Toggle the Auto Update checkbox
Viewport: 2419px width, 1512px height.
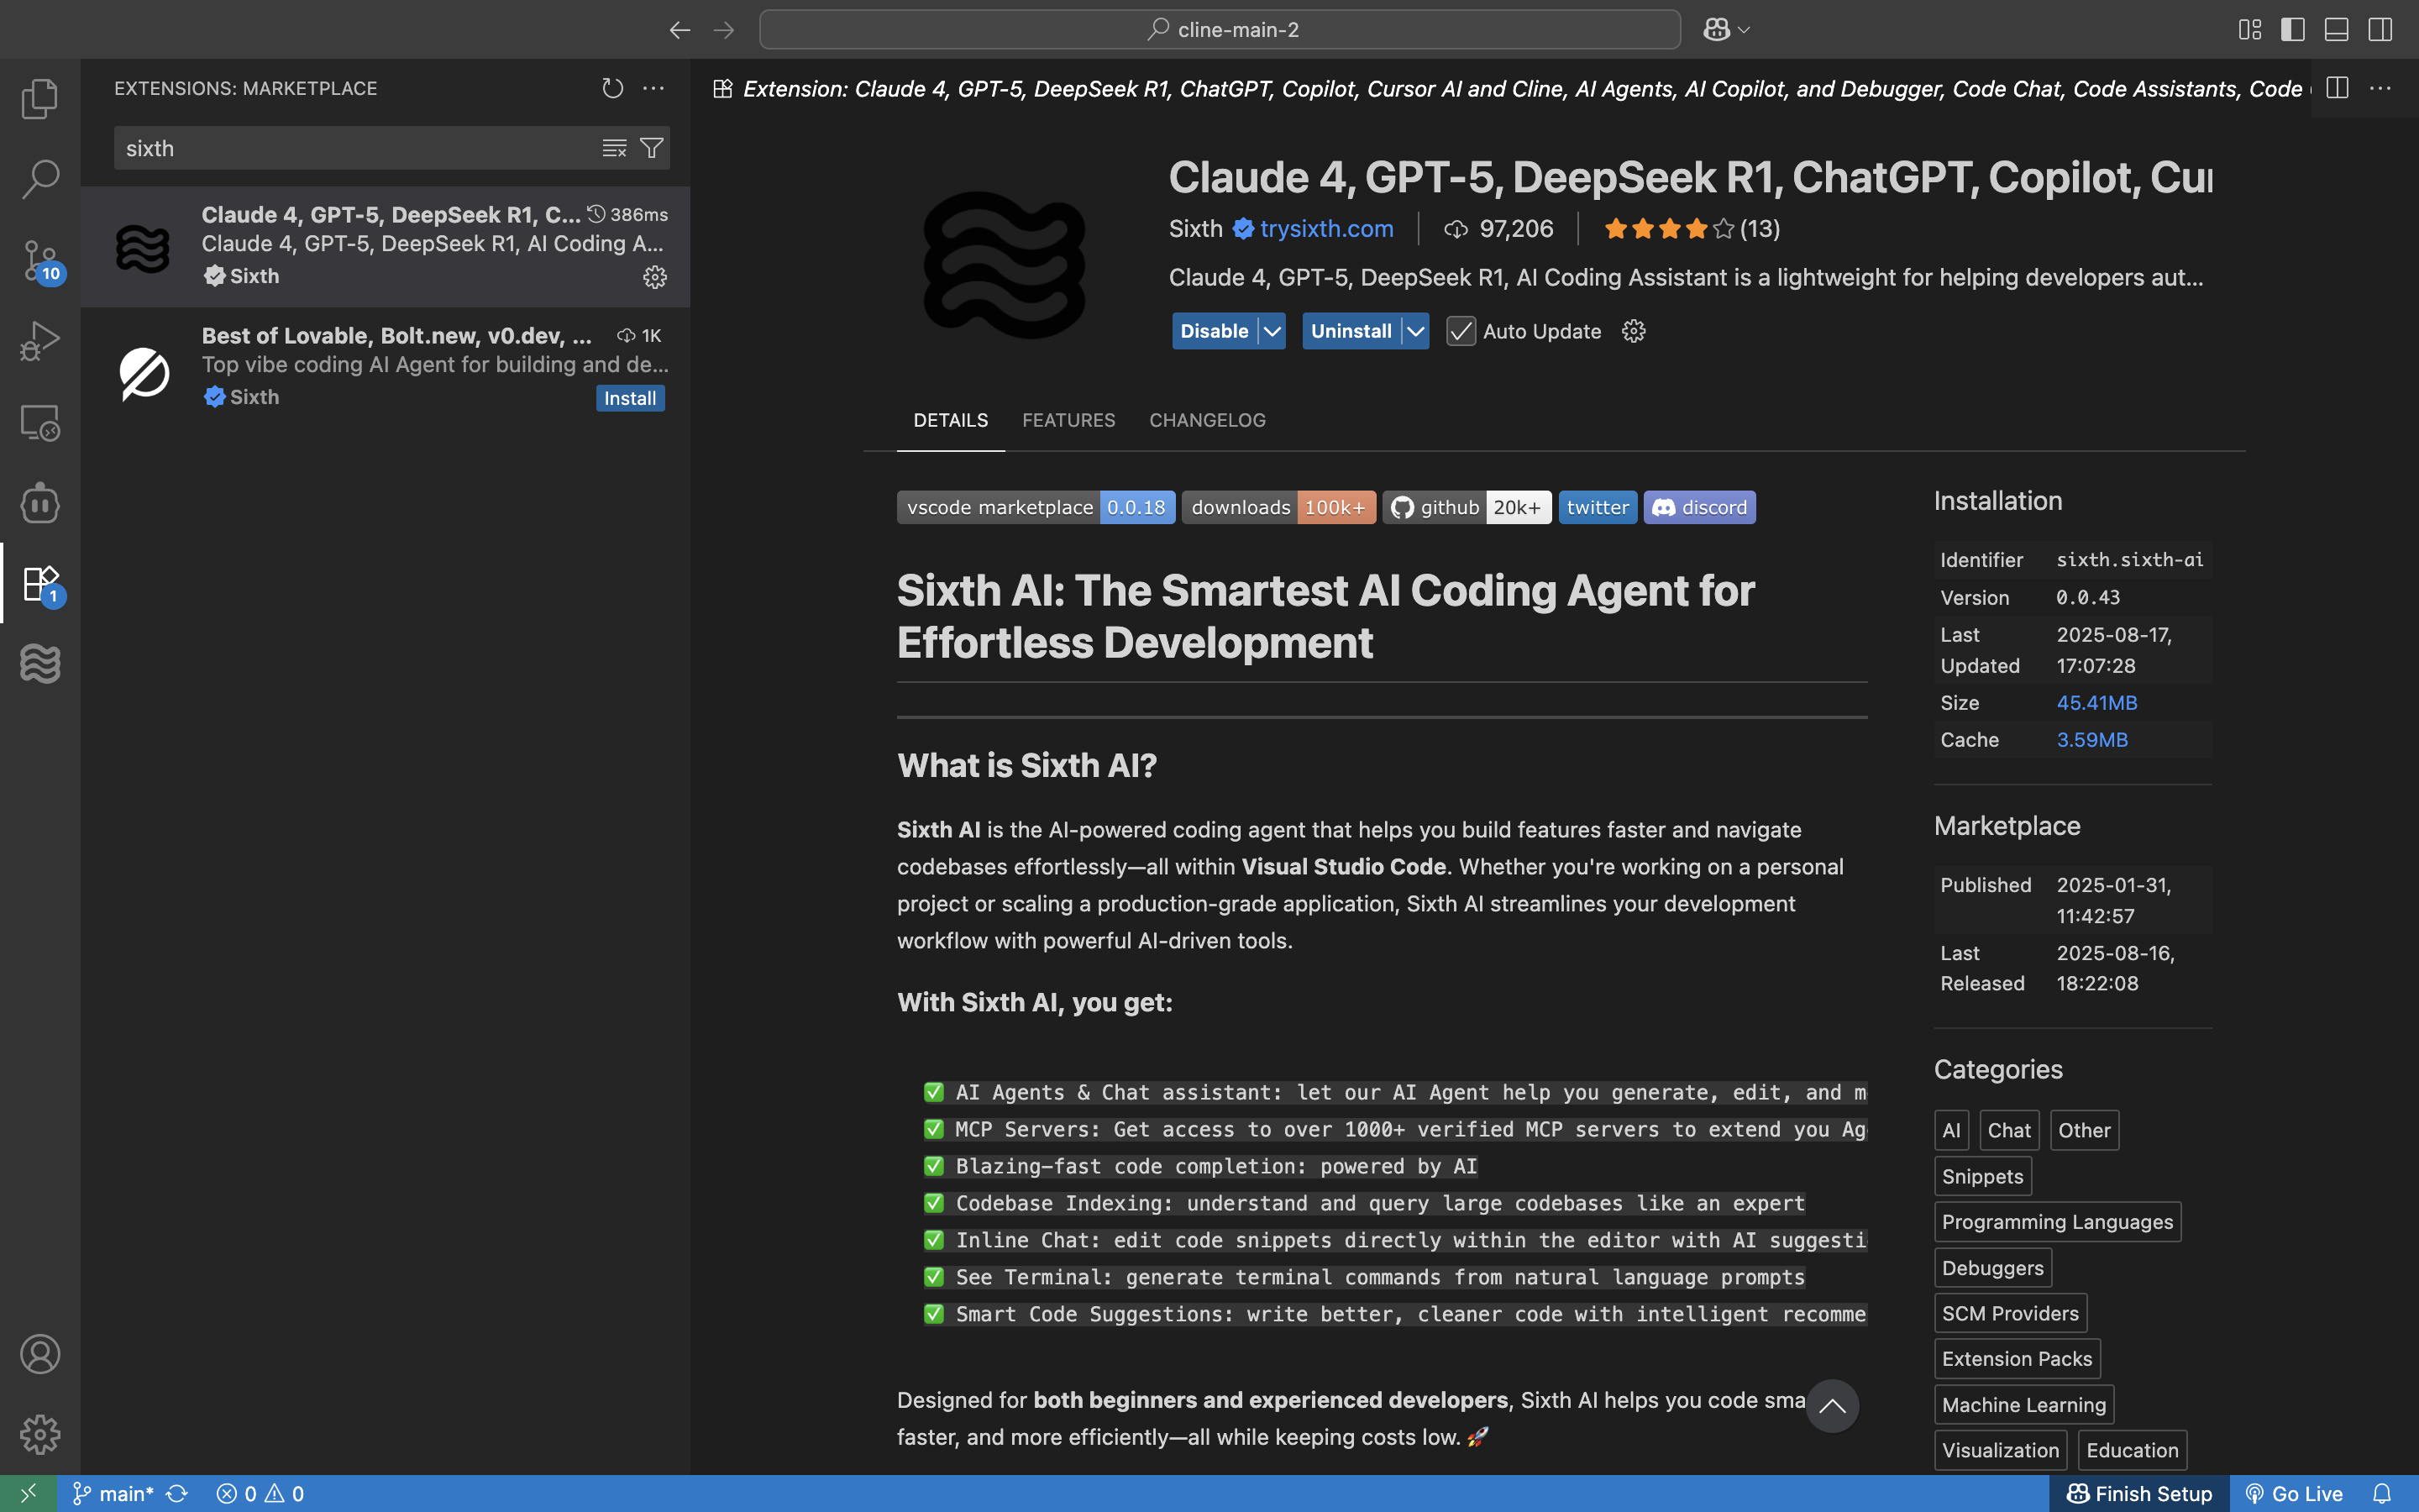[x=1461, y=331]
